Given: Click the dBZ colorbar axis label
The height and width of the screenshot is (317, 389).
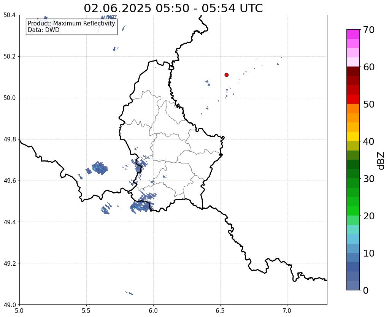Looking at the screenshot, I should (x=381, y=161).
